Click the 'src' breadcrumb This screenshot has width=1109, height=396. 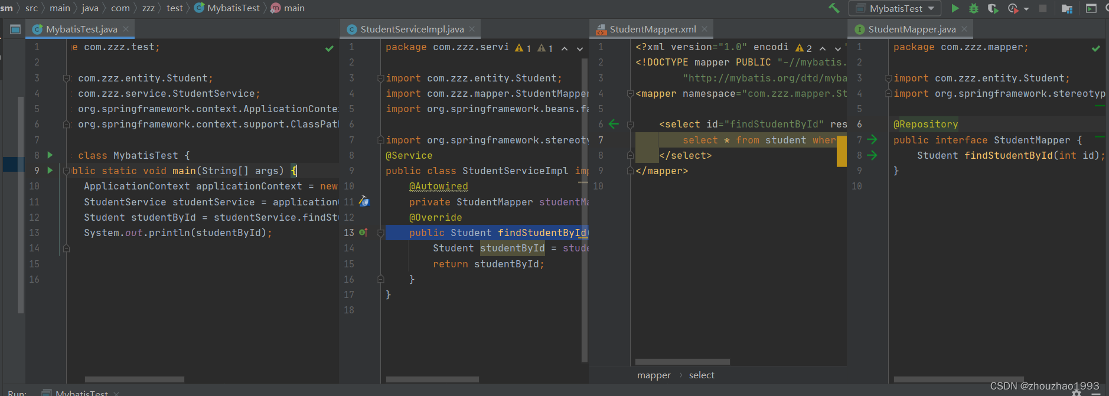tap(31, 8)
